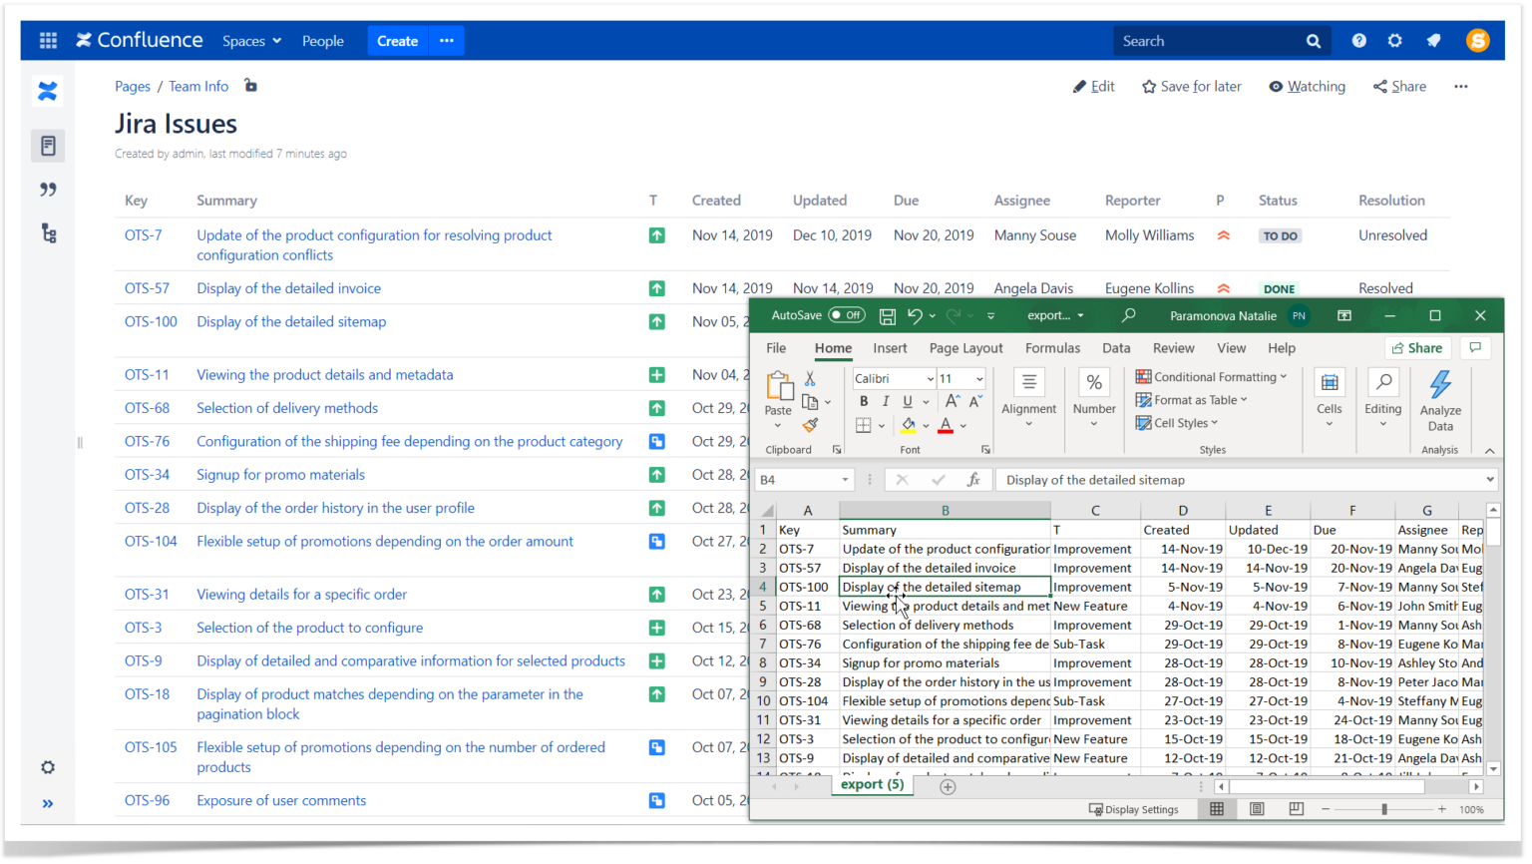Open the Pages panel from the Confluence sidebar
The width and height of the screenshot is (1532, 864).
tap(47, 145)
